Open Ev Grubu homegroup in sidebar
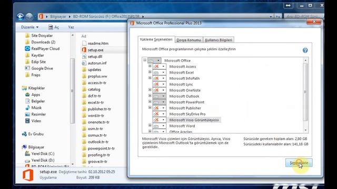Viewport: 337px width, 189px height. (33, 134)
